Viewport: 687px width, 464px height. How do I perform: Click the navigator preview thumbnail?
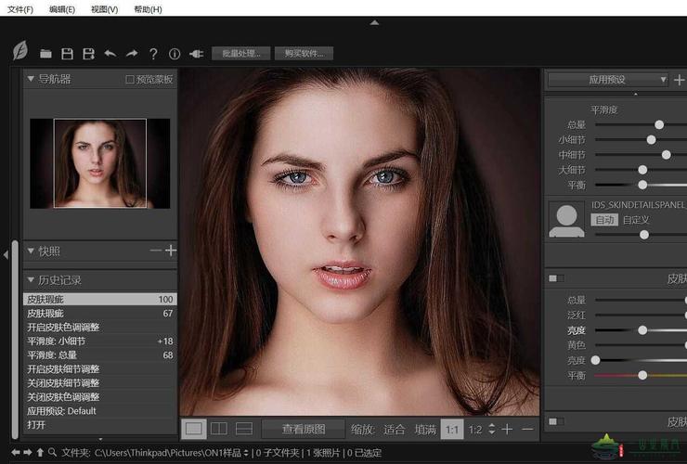tap(100, 163)
